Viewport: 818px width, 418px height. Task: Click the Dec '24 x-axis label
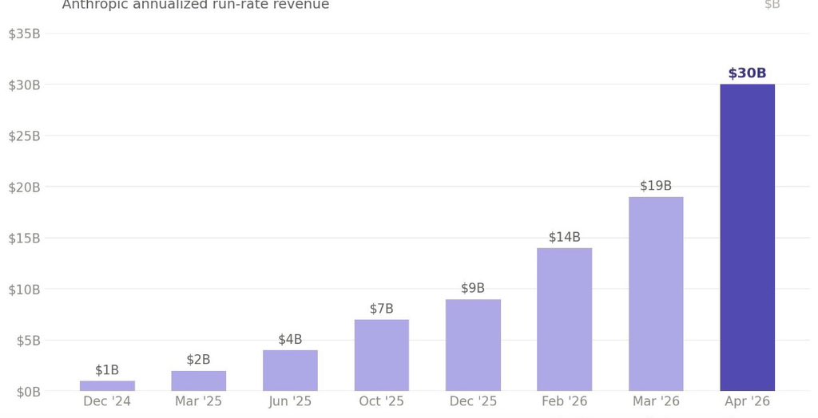(x=107, y=401)
